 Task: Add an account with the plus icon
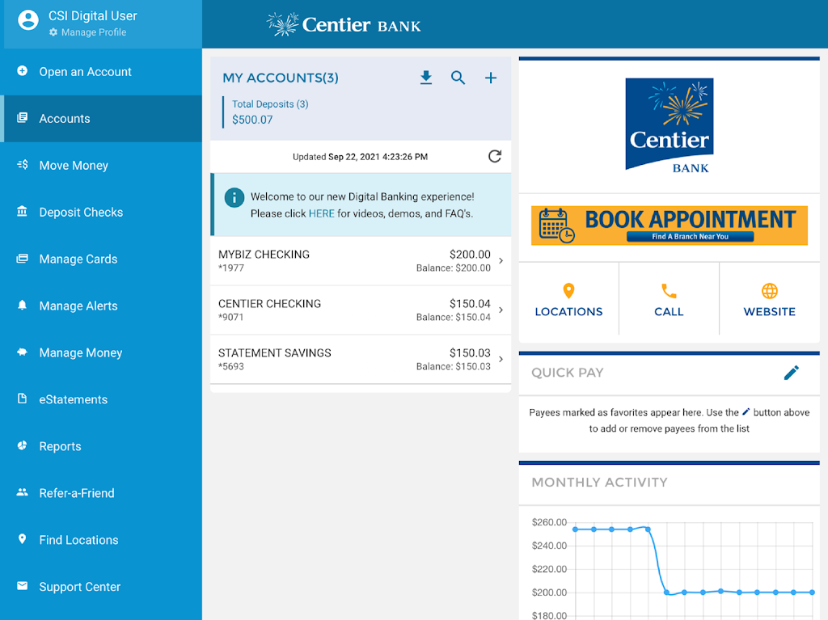pyautogui.click(x=491, y=78)
